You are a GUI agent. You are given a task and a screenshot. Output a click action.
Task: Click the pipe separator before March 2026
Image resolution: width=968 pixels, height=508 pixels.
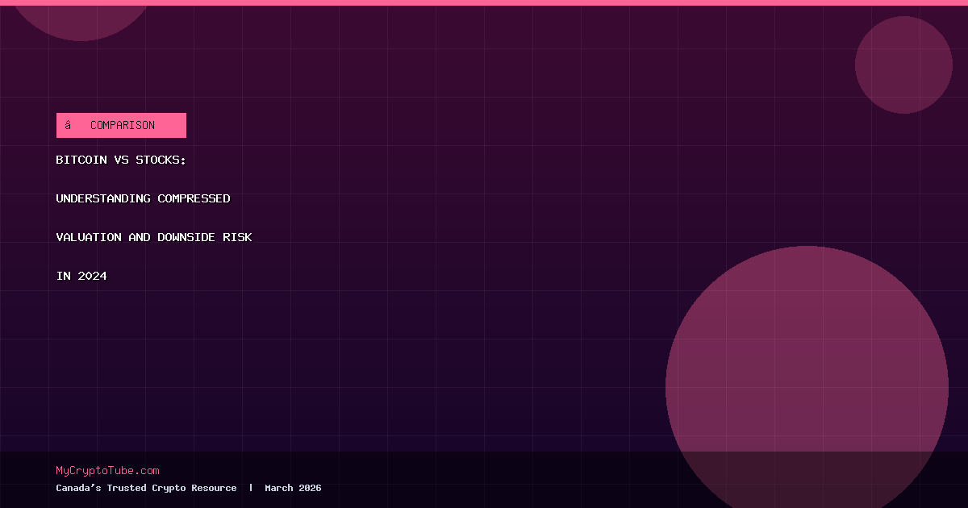pos(251,488)
